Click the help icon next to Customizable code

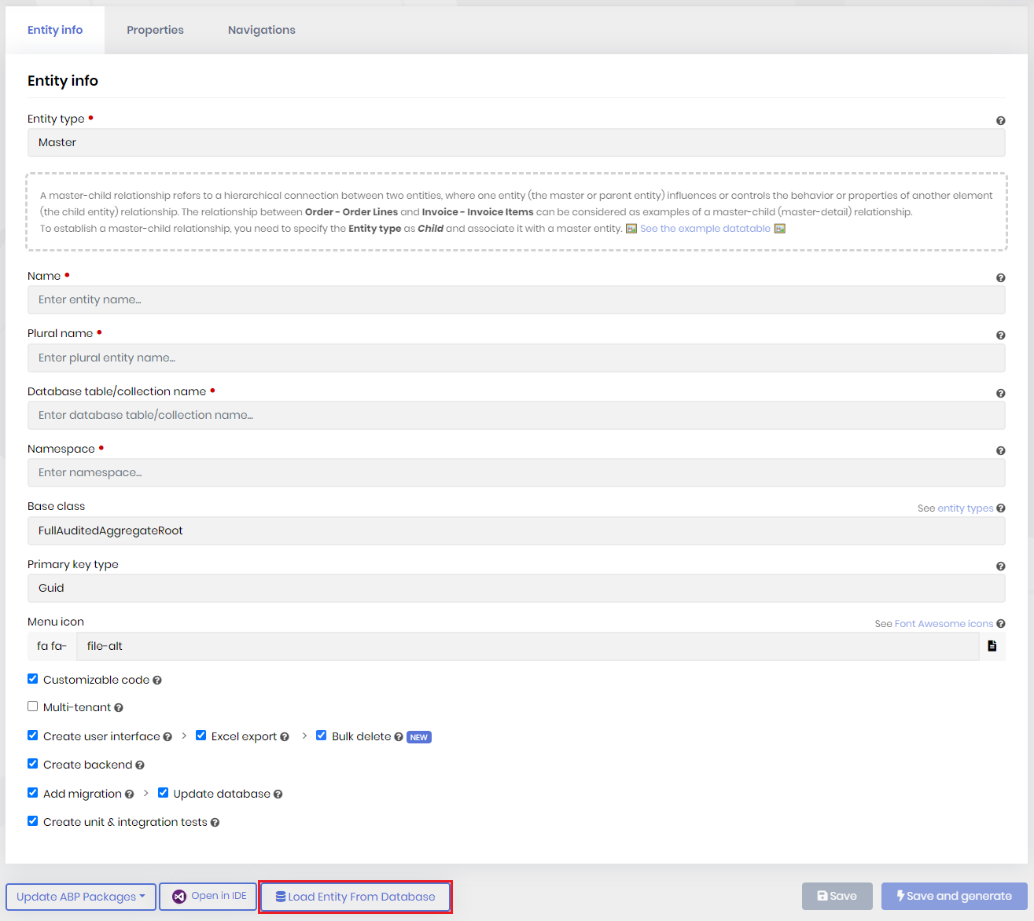point(157,680)
